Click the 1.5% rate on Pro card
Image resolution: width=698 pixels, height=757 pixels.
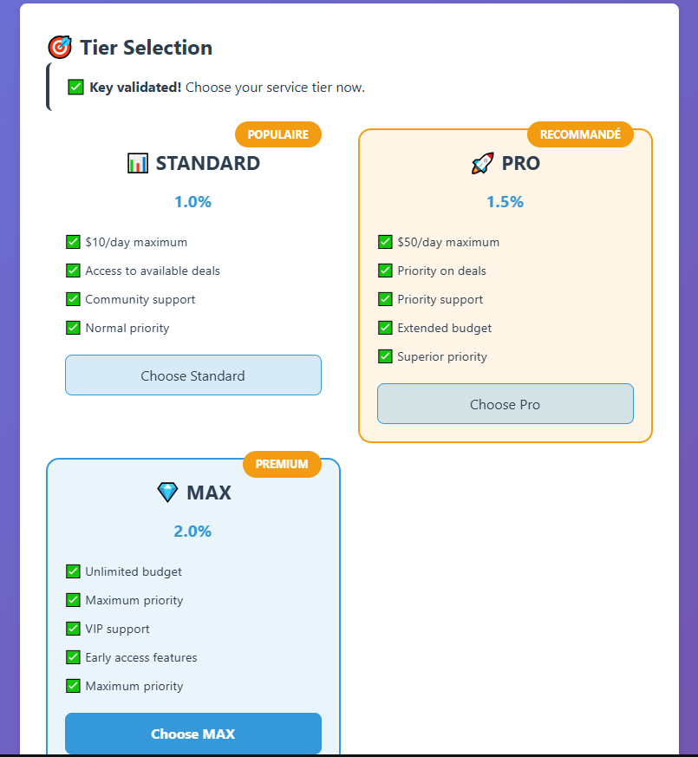(x=505, y=202)
